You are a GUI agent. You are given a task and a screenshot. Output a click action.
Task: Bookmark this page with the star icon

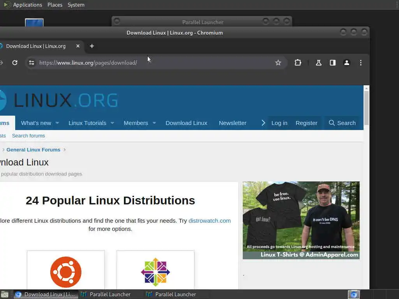(278, 63)
